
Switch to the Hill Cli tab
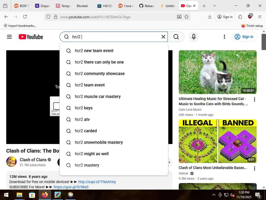(x=105, y=6)
